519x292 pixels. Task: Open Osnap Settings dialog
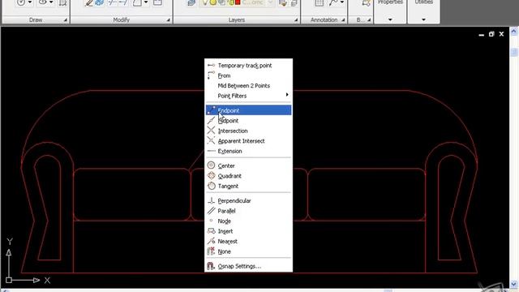248,266
